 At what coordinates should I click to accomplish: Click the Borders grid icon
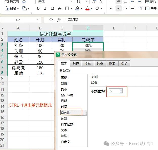[67, 8]
